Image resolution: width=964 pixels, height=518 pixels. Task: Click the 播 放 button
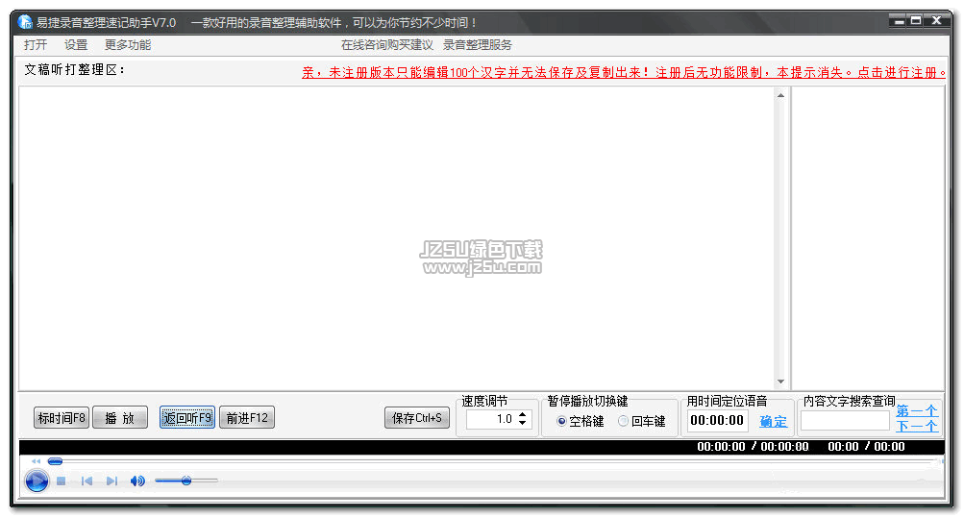tap(120, 418)
